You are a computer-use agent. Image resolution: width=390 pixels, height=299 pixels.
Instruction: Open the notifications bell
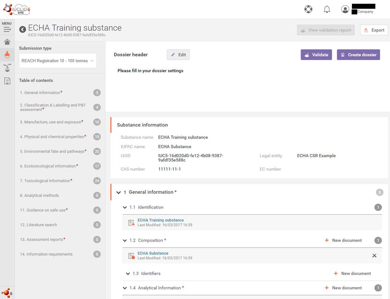327,9
